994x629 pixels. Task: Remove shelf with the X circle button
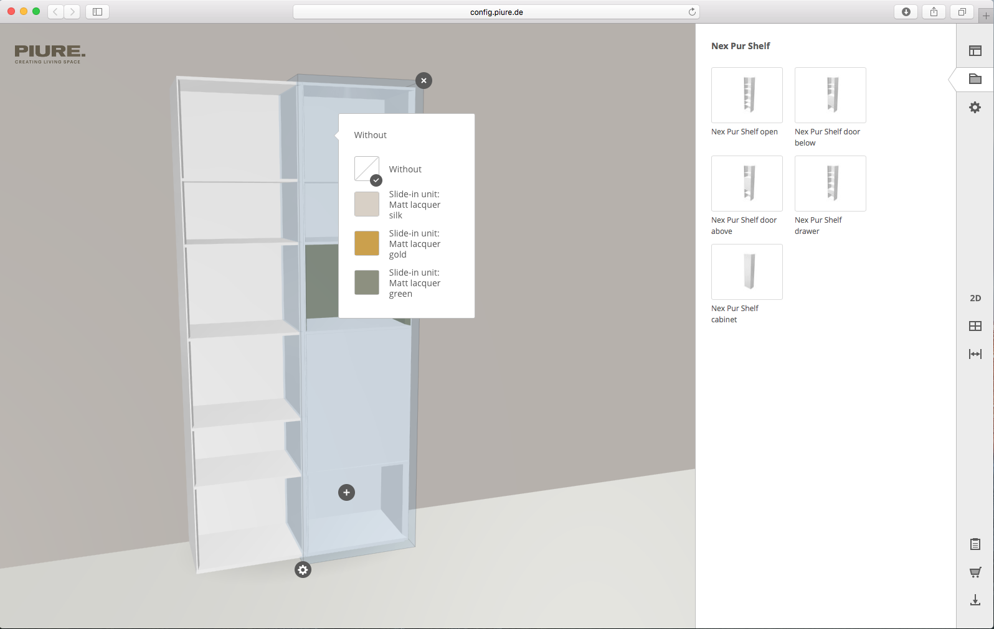(424, 80)
